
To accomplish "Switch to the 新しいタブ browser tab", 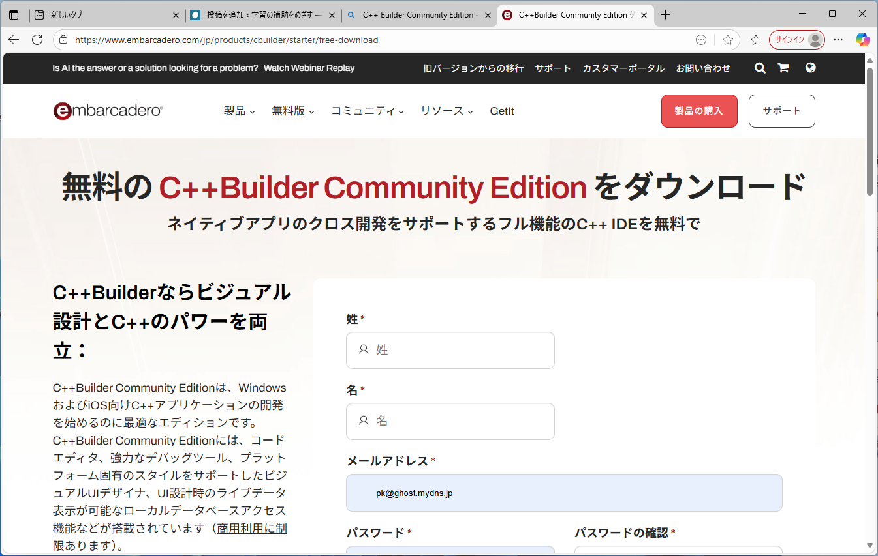I will pyautogui.click(x=104, y=14).
